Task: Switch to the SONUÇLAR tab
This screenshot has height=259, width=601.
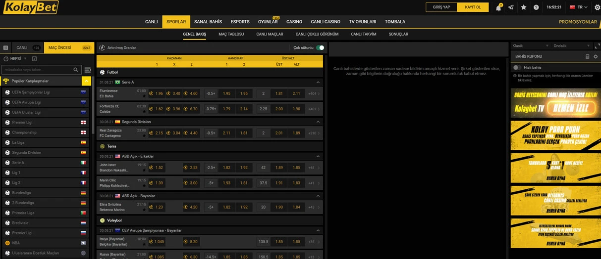Action: [x=398, y=34]
